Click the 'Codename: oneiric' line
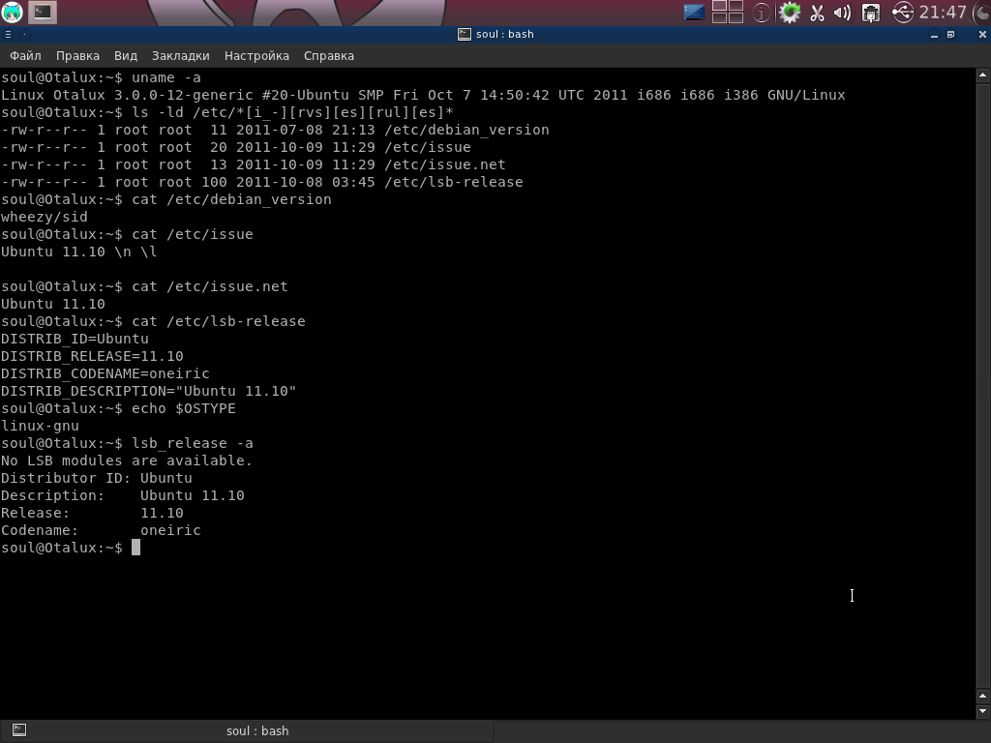Screen dimensions: 991x743 tap(101, 531)
